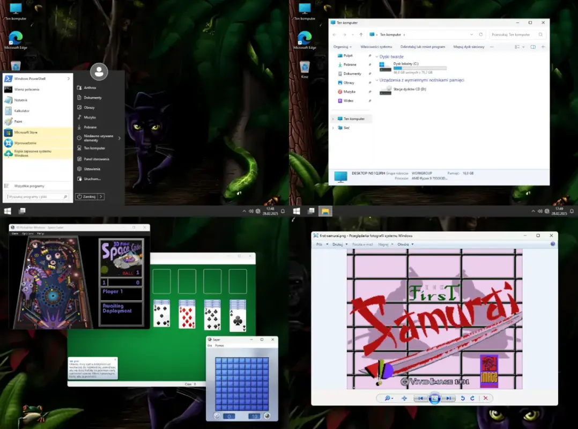Start Kalkulator from the Start menu

click(37, 110)
